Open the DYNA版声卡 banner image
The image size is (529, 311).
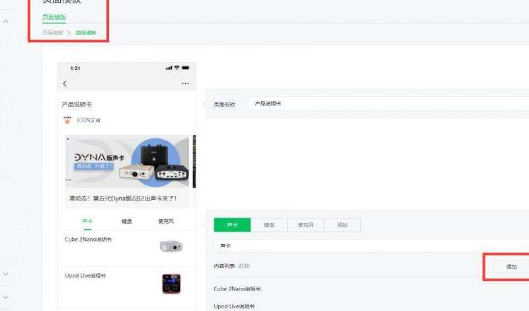click(127, 161)
